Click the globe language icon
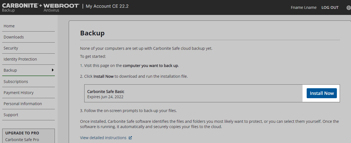 [349, 7]
